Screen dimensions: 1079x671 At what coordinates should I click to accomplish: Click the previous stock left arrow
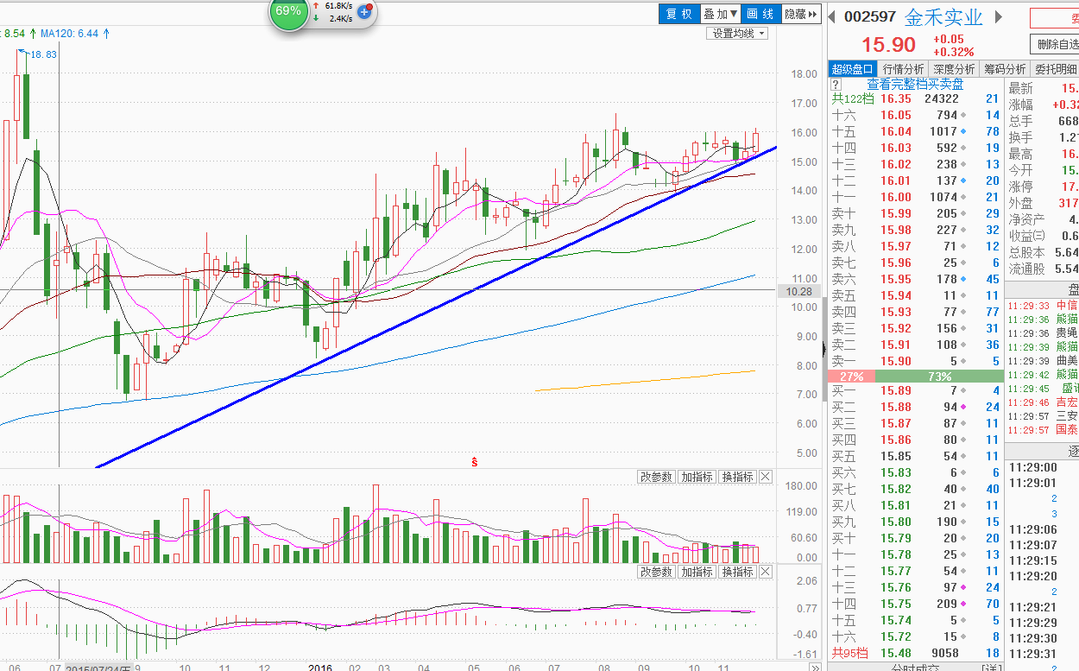(832, 17)
